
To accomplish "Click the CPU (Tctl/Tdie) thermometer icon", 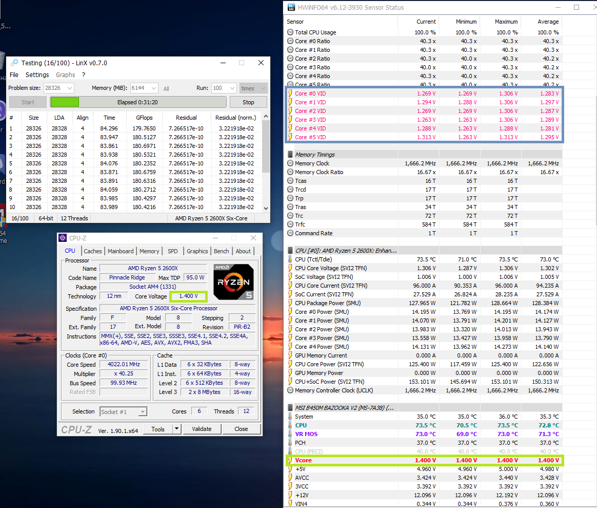I will [290, 259].
